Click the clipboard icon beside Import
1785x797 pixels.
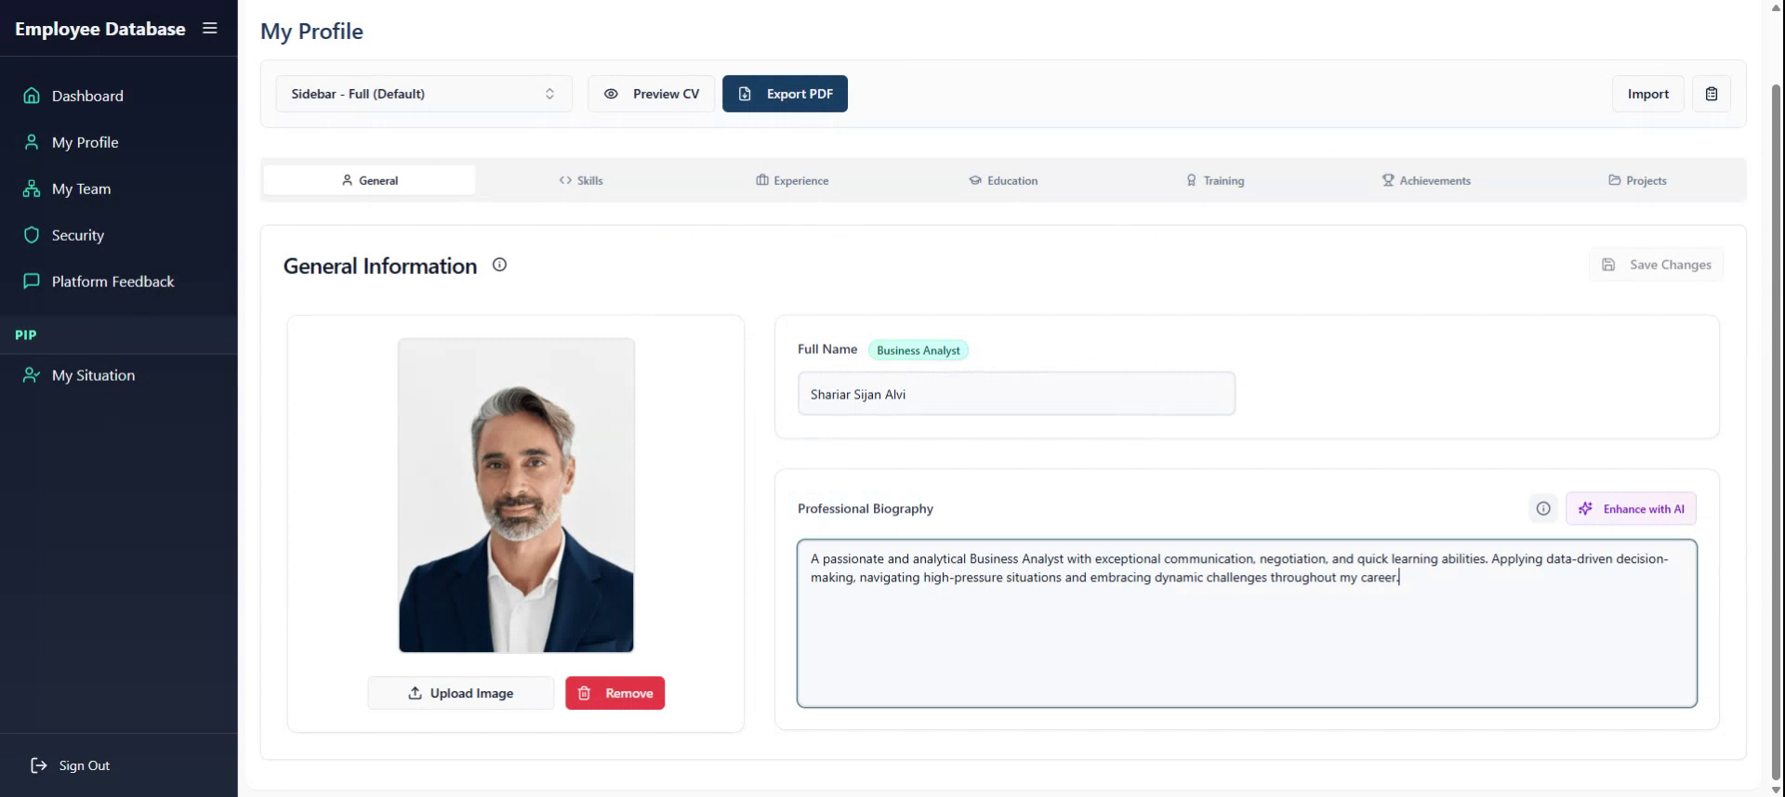(1711, 94)
